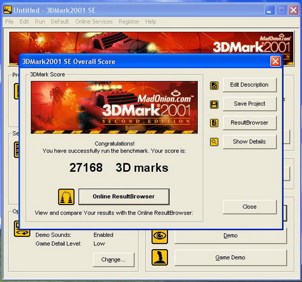Start the Game Demo button
The width and height of the screenshot is (302, 282).
[x=231, y=257]
